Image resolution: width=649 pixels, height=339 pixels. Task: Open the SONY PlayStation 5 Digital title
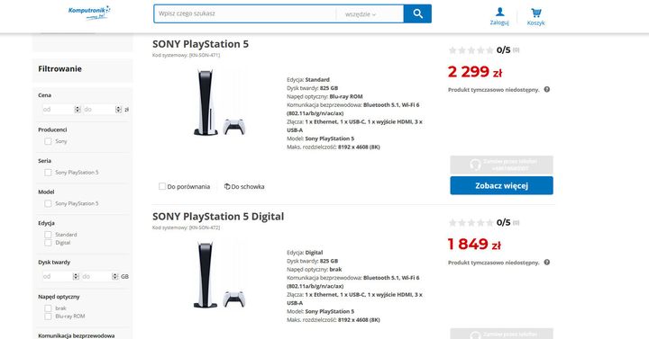click(218, 217)
